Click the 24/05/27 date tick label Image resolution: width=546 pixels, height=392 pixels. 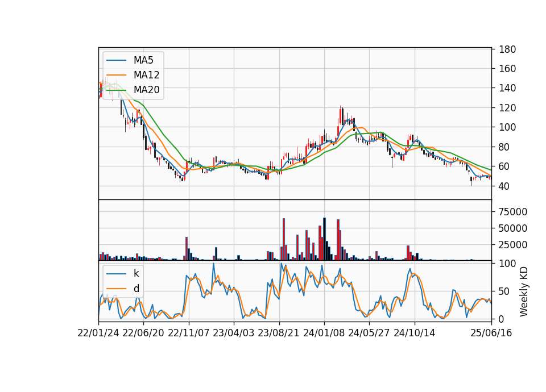click(x=369, y=333)
